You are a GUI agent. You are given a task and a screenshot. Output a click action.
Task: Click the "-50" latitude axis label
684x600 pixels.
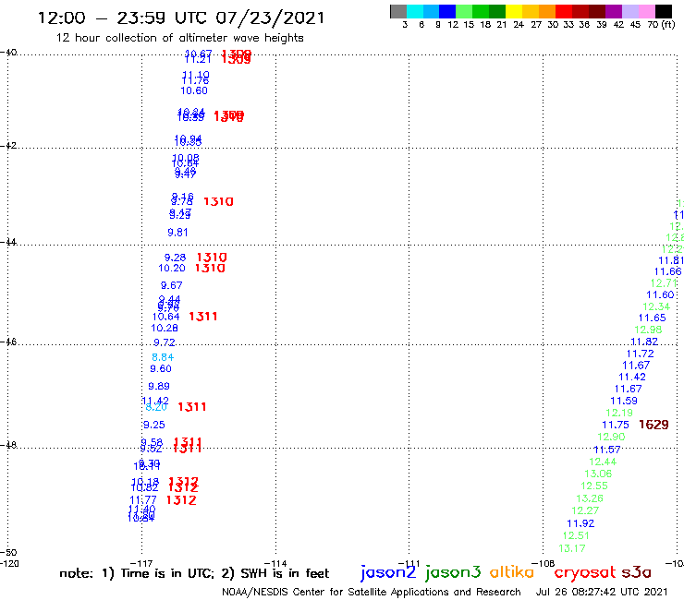click(x=8, y=553)
